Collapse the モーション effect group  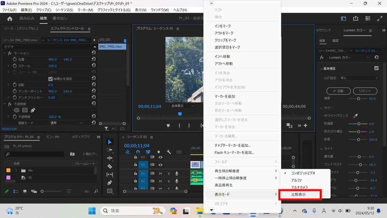coord(5,53)
